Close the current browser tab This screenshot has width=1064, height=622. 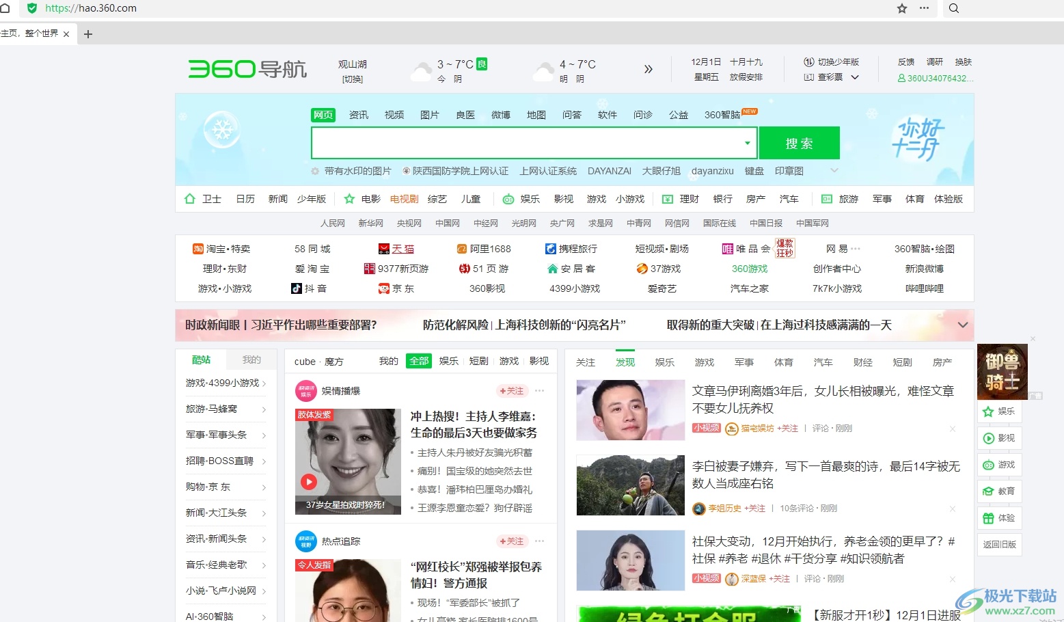click(66, 34)
